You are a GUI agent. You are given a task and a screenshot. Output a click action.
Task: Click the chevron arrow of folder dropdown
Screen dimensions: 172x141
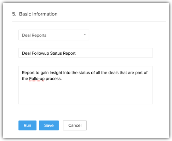85,35
